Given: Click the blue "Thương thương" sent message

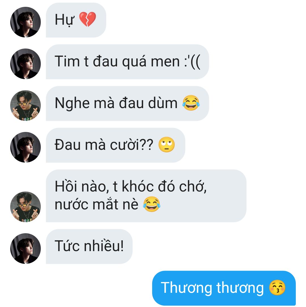Looking at the screenshot, I should click(224, 288).
